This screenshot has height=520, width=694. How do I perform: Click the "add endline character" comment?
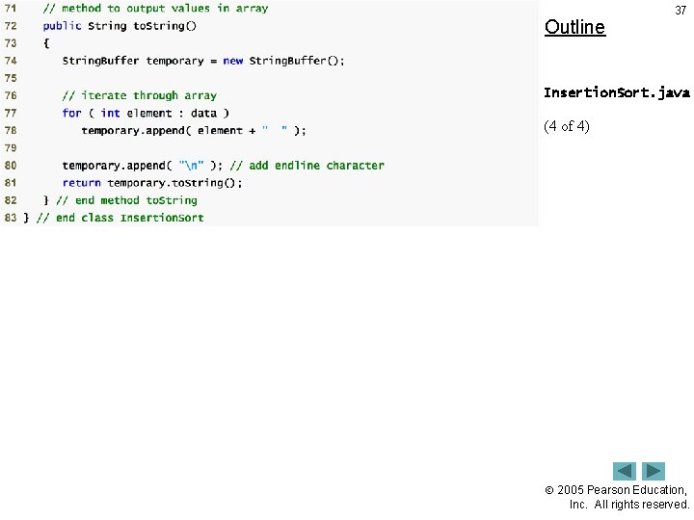click(x=307, y=166)
